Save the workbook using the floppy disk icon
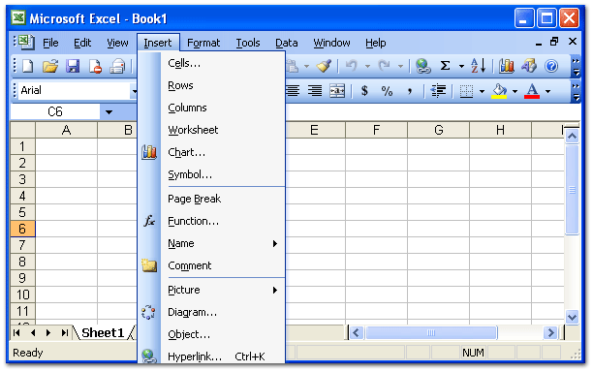593x372 pixels. click(73, 66)
